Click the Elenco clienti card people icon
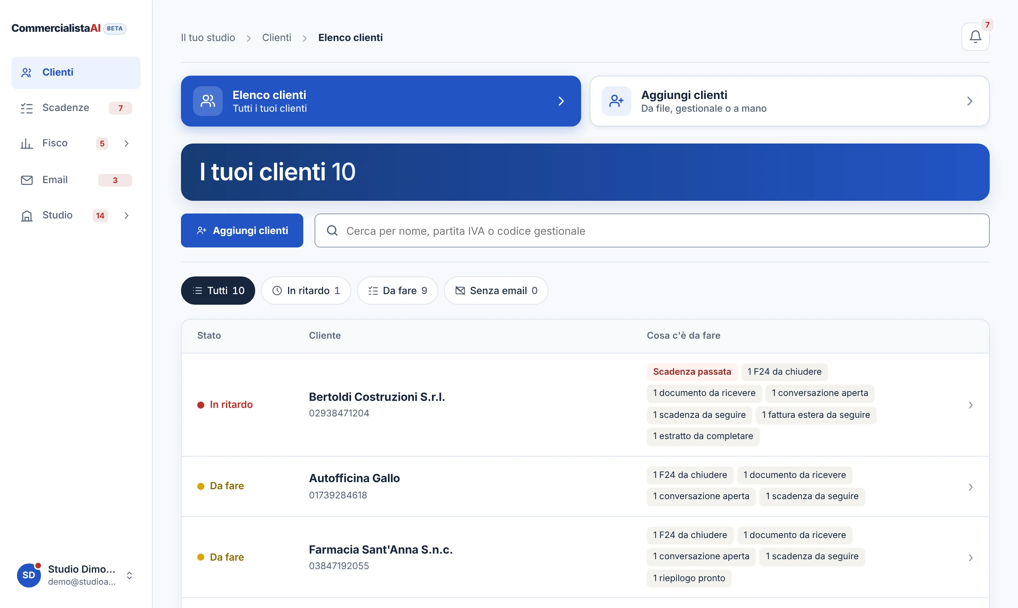This screenshot has height=608, width=1018. point(208,101)
